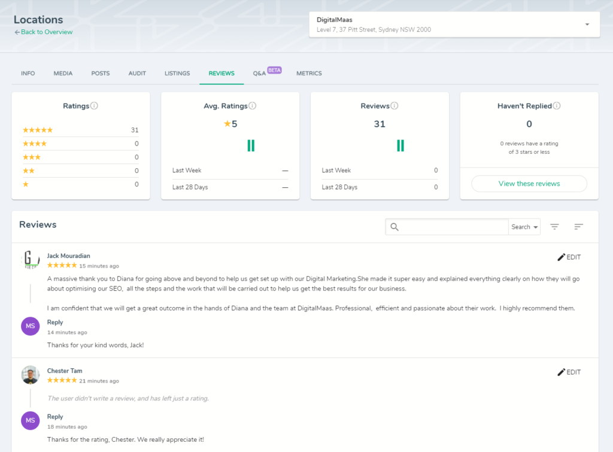Click the back arrow beside Back to Overview
Viewport: 613px width, 452px height.
click(x=17, y=32)
